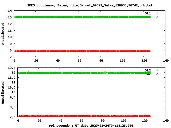Click the red plus marker beside XL2 legend
Viewport: 171px width, 128px height.
pos(157,70)
